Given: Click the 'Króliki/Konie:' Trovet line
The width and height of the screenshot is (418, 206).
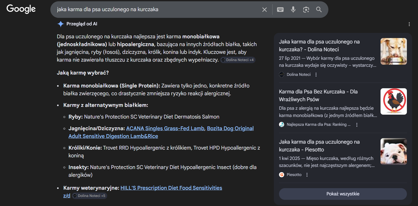Looking at the screenshot, I should [x=164, y=152].
